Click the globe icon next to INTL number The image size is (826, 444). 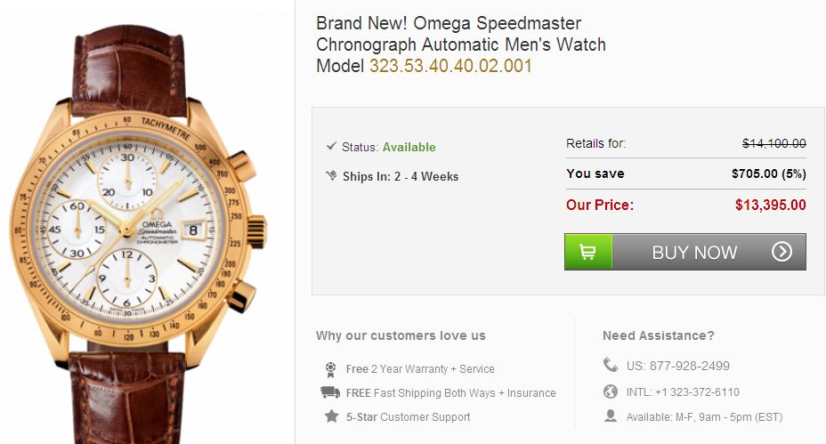pyautogui.click(x=610, y=392)
